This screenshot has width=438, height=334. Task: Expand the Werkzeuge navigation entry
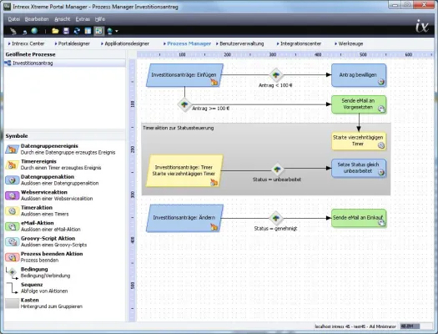pyautogui.click(x=349, y=43)
